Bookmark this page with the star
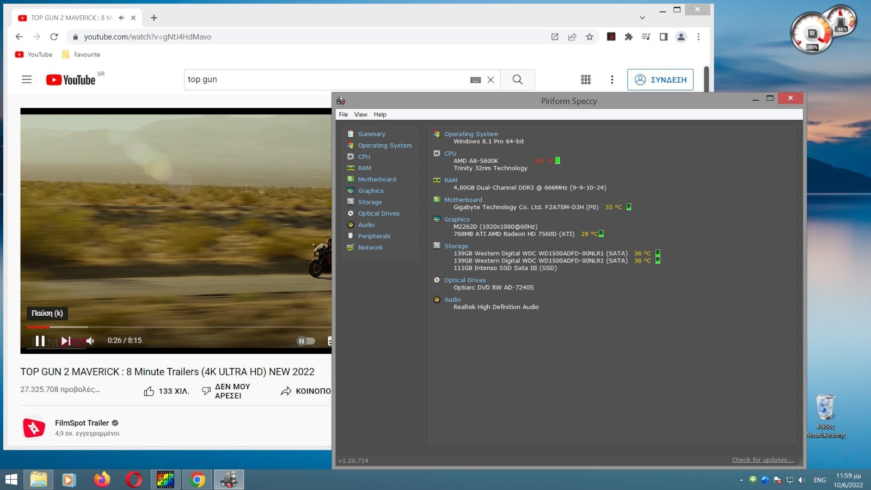 pyautogui.click(x=590, y=37)
